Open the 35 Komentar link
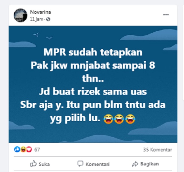184x172 pixels. (158, 150)
